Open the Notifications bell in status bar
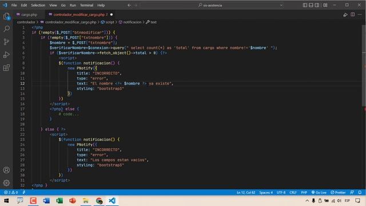The height and width of the screenshot is (206, 366). pos(360,192)
